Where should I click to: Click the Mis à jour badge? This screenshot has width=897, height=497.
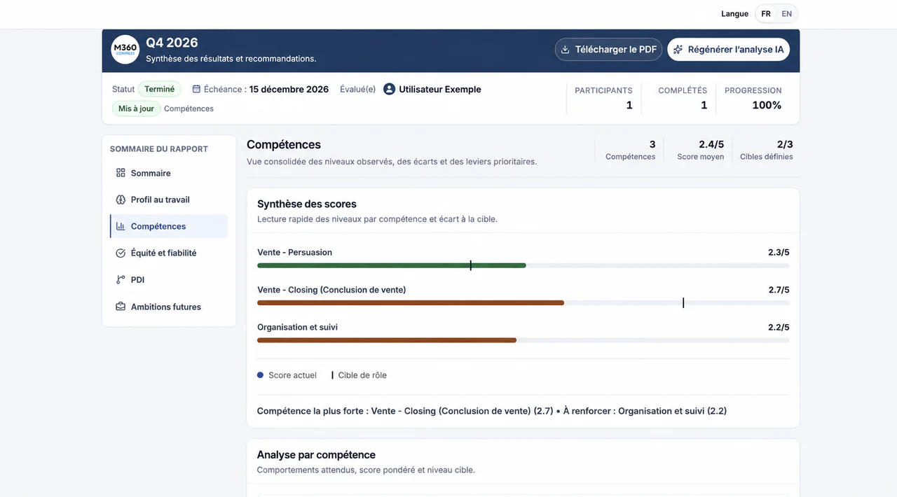[x=136, y=108]
